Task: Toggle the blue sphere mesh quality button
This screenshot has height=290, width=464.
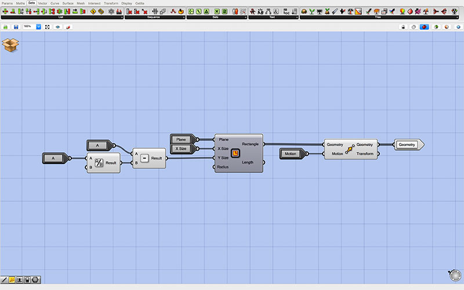Action: [458, 27]
